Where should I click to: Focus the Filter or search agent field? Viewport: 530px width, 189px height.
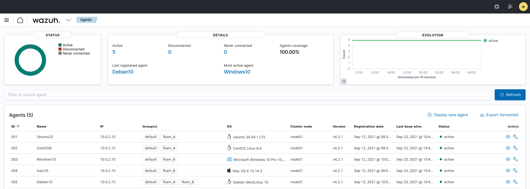(x=248, y=95)
